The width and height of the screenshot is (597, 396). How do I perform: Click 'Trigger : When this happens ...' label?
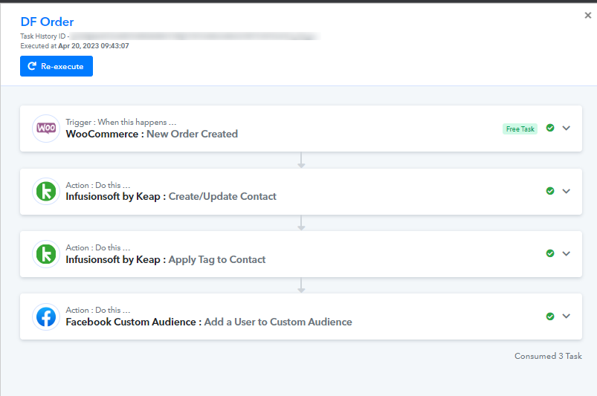pyautogui.click(x=121, y=122)
